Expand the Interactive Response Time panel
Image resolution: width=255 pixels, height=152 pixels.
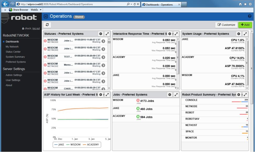[176, 34]
